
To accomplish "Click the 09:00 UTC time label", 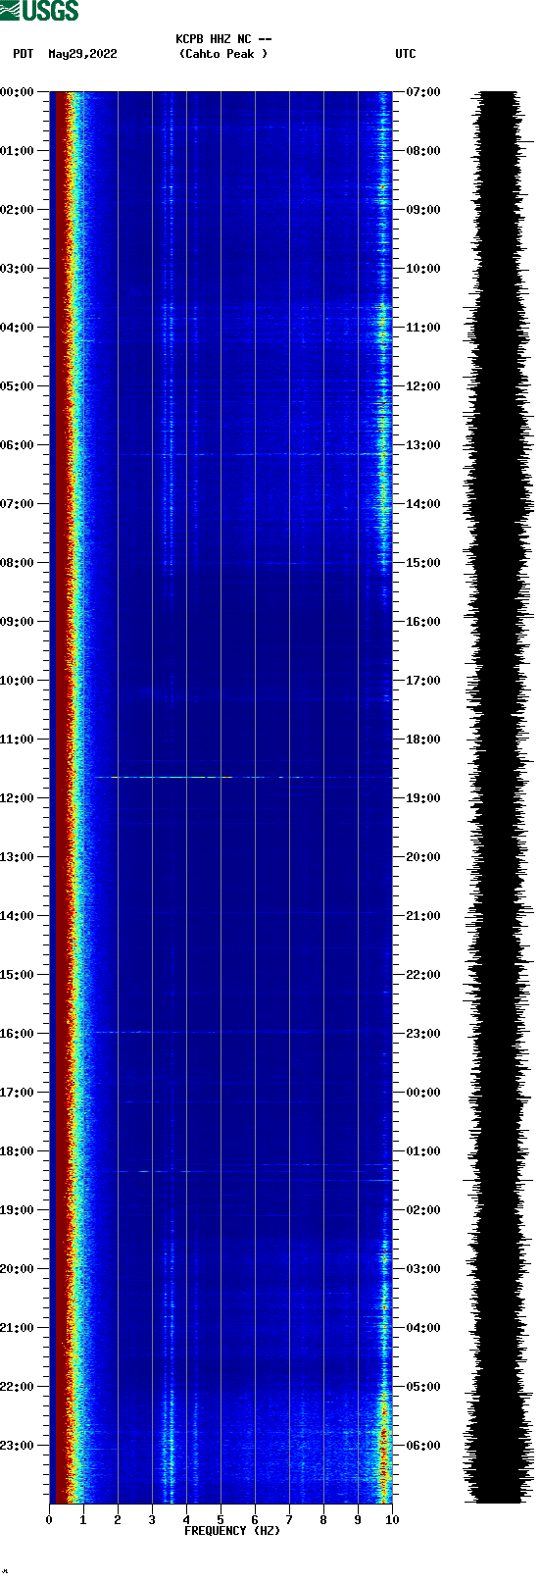I will pos(423,210).
